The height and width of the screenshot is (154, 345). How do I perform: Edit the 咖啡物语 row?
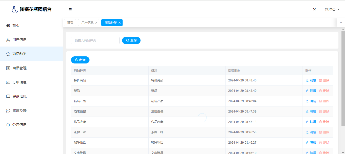(x=311, y=142)
